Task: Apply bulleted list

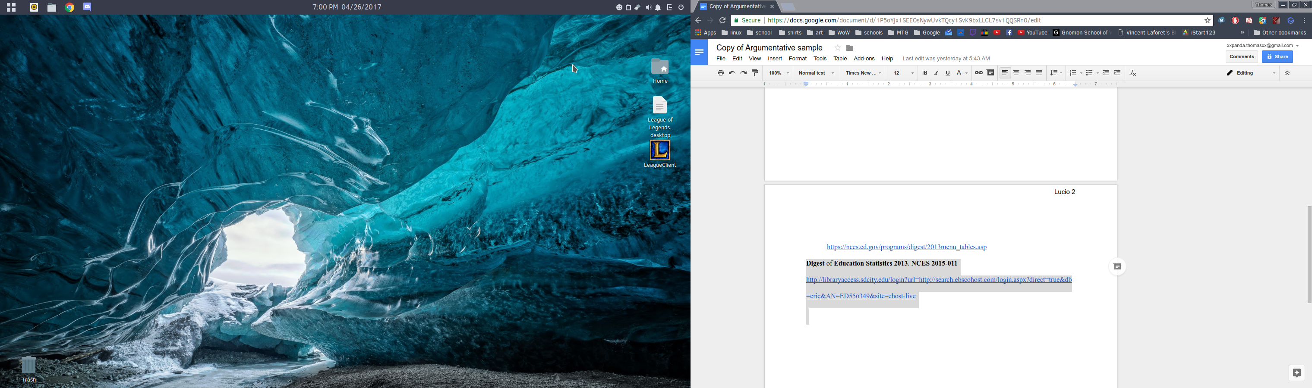Action: [1089, 73]
